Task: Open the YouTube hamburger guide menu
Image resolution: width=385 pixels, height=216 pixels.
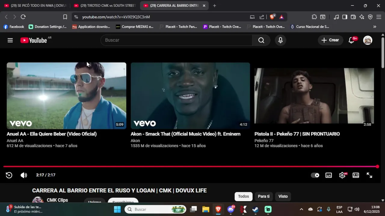Action: click(10, 40)
